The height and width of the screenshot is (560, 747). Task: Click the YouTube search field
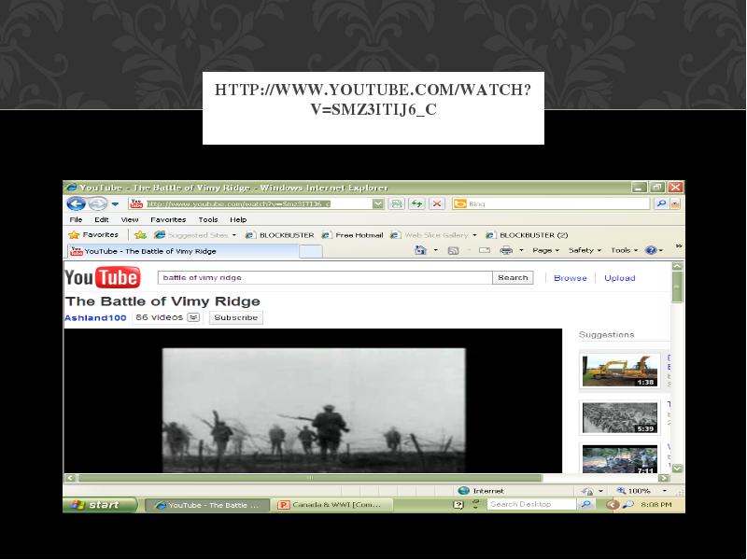click(x=325, y=277)
